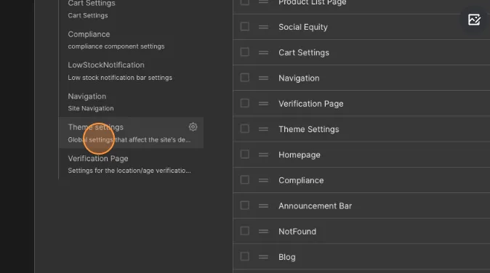Open the Cart Settings document title in list
The height and width of the screenshot is (273, 490).
[304, 52]
